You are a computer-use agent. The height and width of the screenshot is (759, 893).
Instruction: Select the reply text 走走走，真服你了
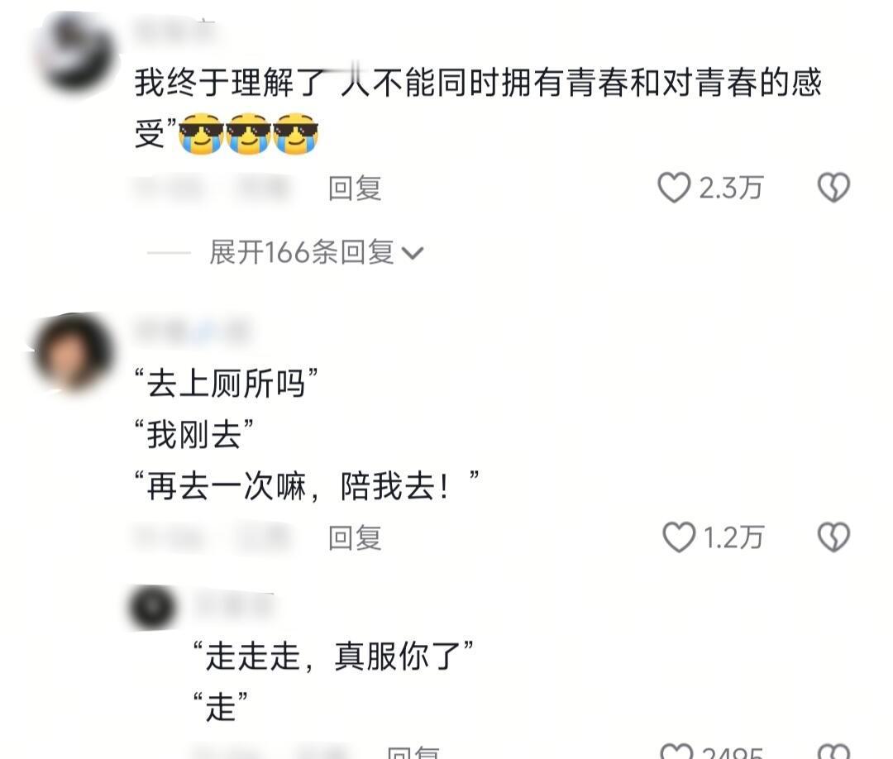(333, 656)
